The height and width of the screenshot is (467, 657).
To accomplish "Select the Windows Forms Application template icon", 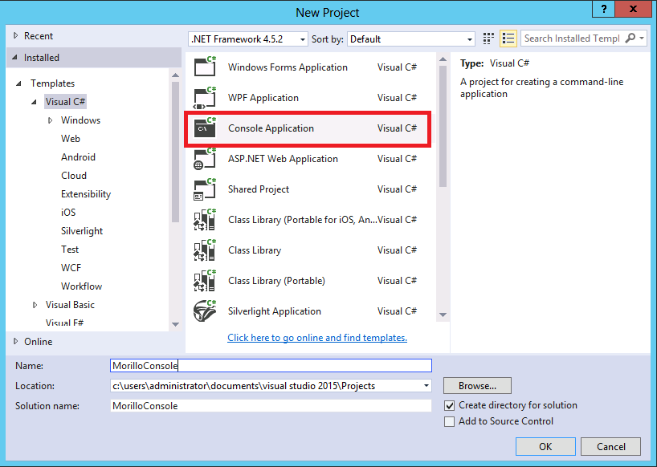I will [205, 67].
